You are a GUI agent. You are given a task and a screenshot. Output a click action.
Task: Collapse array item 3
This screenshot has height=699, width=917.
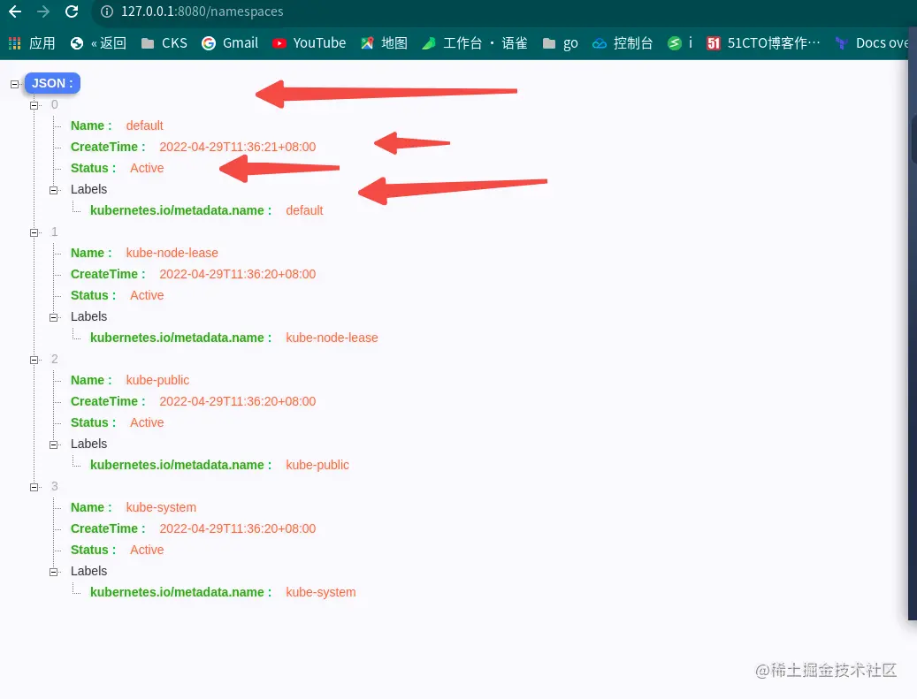tap(34, 488)
